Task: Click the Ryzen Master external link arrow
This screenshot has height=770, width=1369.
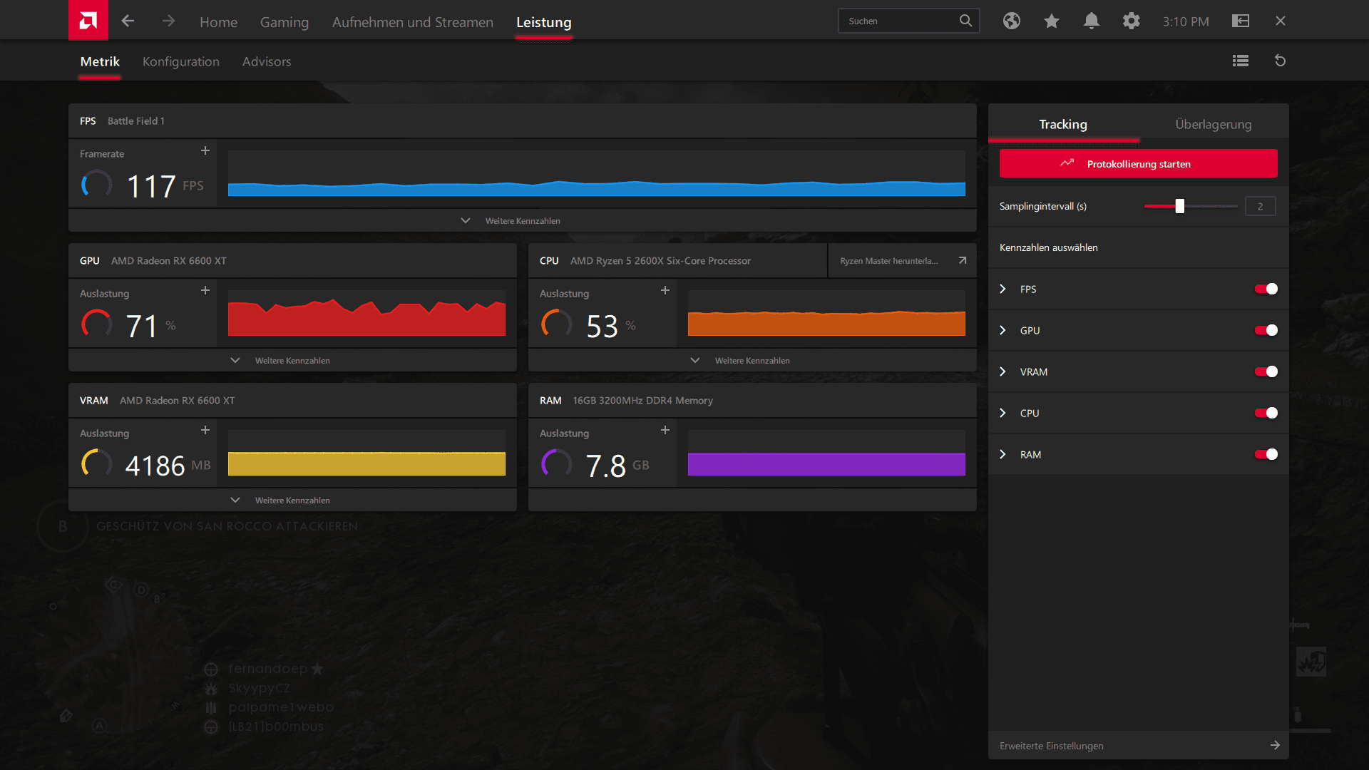Action: pyautogui.click(x=963, y=260)
